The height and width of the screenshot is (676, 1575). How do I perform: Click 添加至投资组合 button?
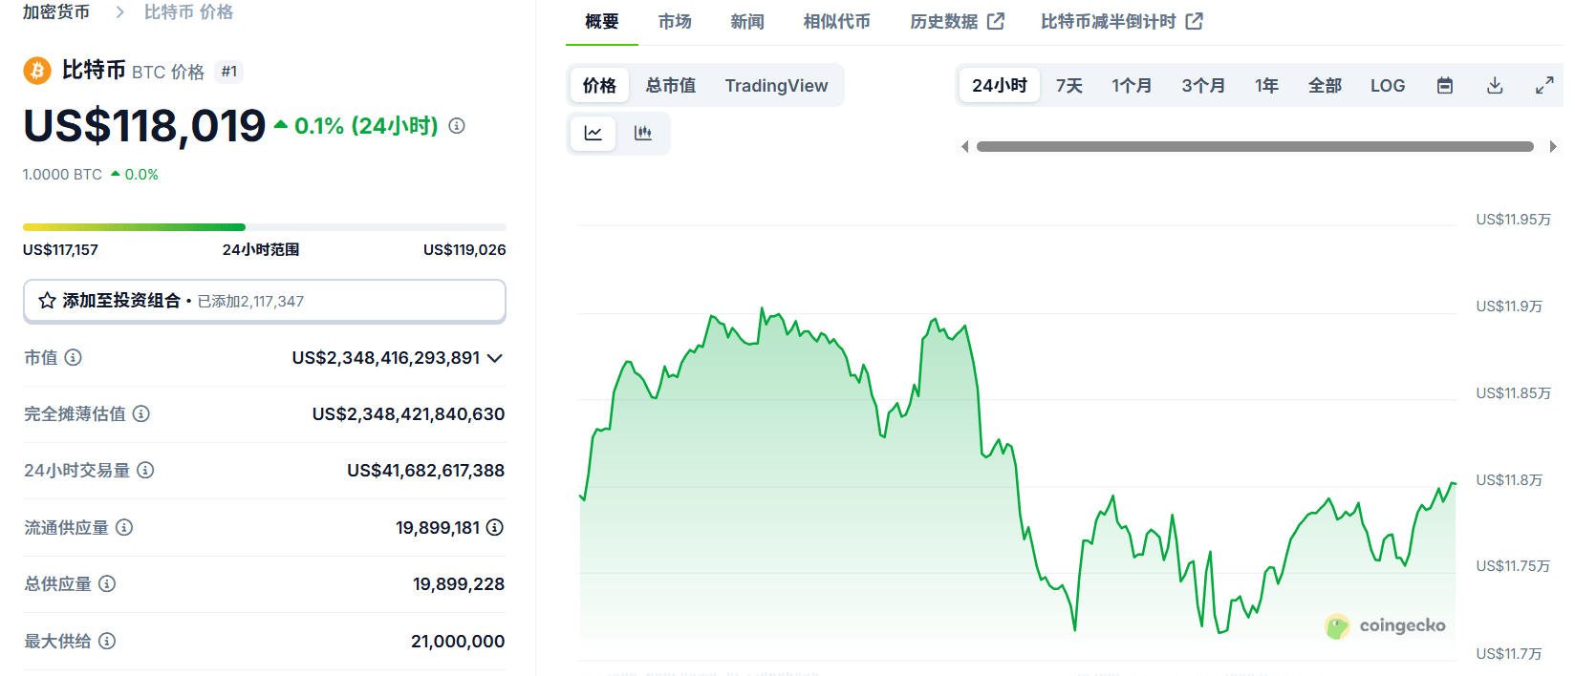[265, 301]
